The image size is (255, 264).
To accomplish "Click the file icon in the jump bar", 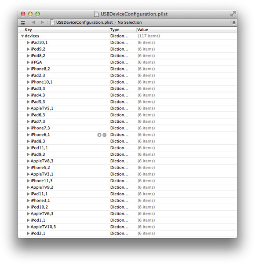I will (52, 22).
